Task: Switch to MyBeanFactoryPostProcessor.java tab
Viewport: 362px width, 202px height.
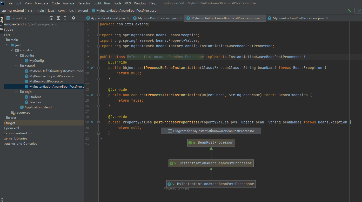Action: [x=298, y=18]
